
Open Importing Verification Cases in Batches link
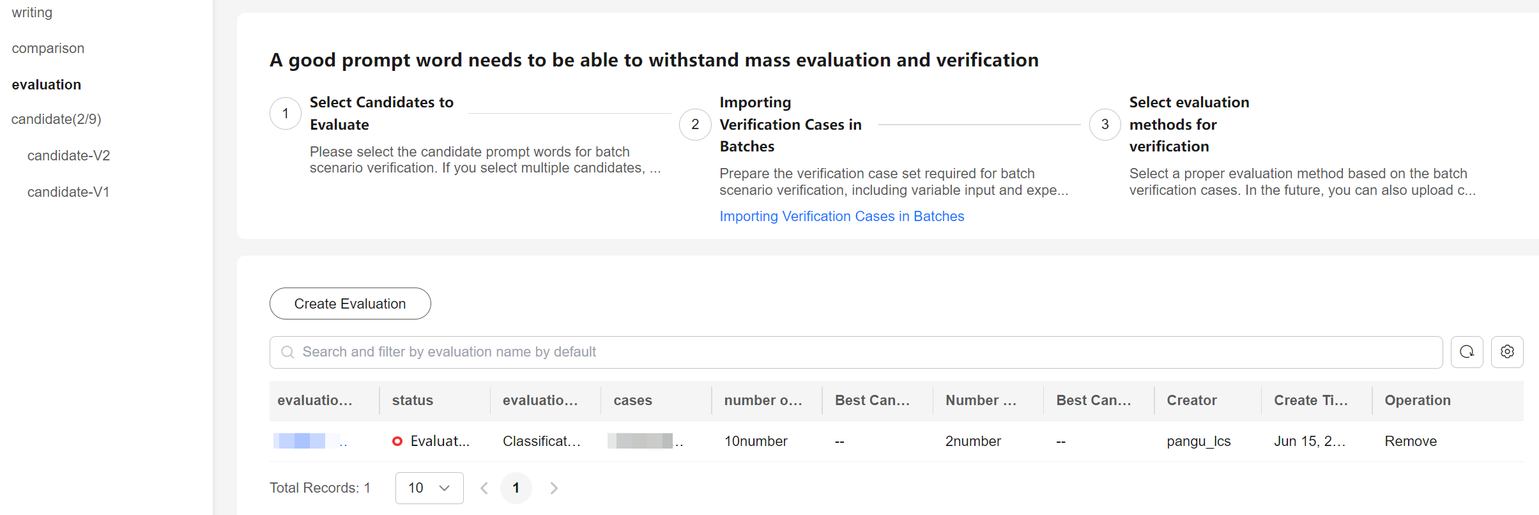pos(841,217)
